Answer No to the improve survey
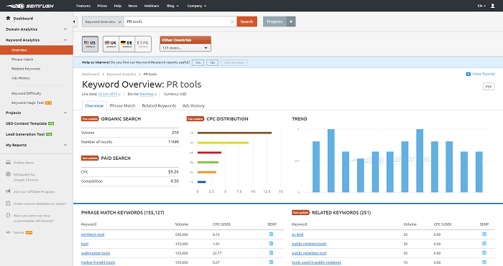The height and width of the screenshot is (266, 503). [213, 63]
